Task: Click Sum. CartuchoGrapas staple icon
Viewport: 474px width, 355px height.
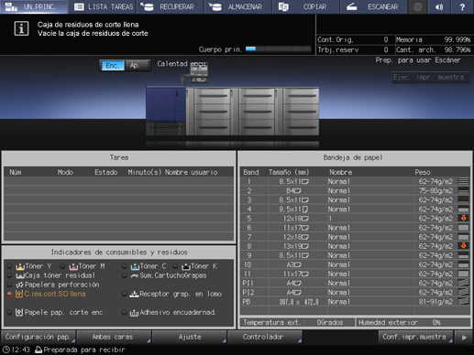Action: [135, 275]
